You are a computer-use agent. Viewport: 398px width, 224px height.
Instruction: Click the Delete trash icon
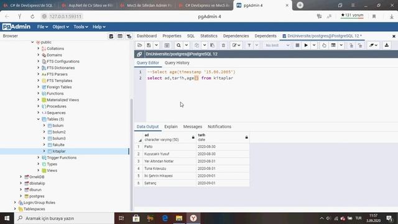pos(223,45)
